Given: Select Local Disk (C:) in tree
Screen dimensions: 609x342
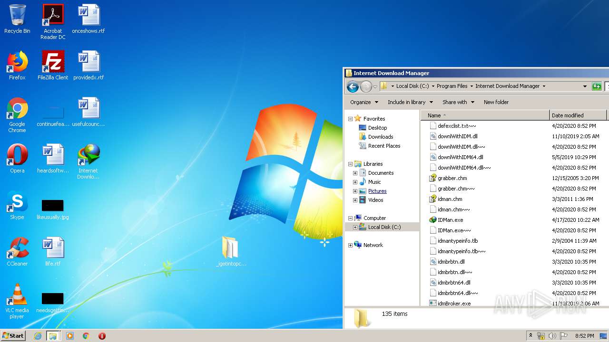Looking at the screenshot, I should (384, 227).
